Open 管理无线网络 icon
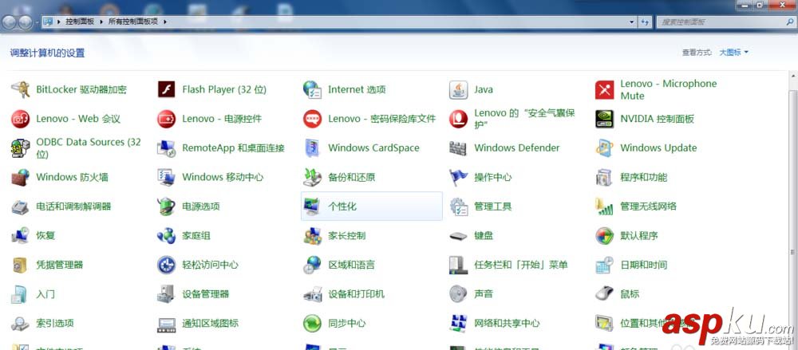Image resolution: width=798 pixels, height=350 pixels. [605, 206]
